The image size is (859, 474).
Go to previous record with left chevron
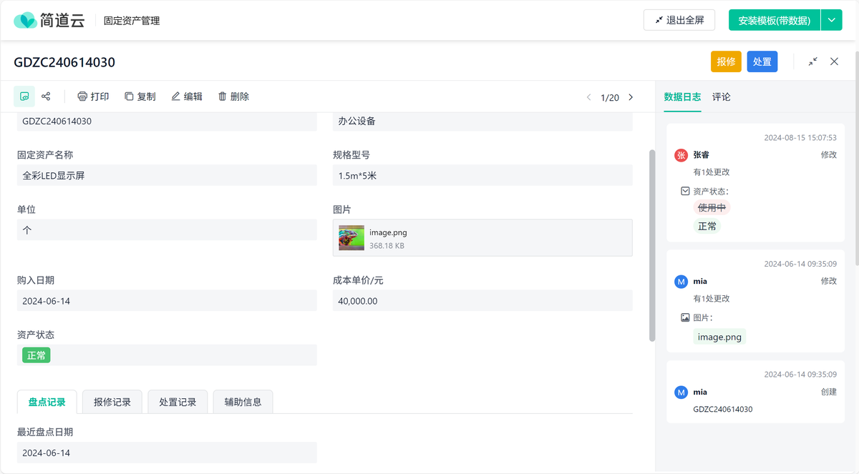click(x=588, y=96)
